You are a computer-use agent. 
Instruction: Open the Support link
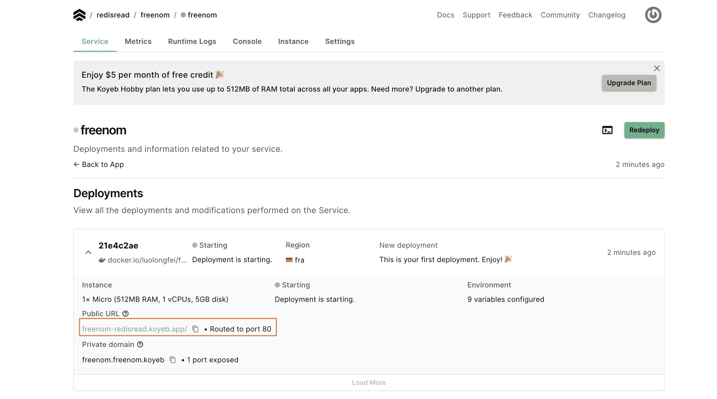pos(476,15)
